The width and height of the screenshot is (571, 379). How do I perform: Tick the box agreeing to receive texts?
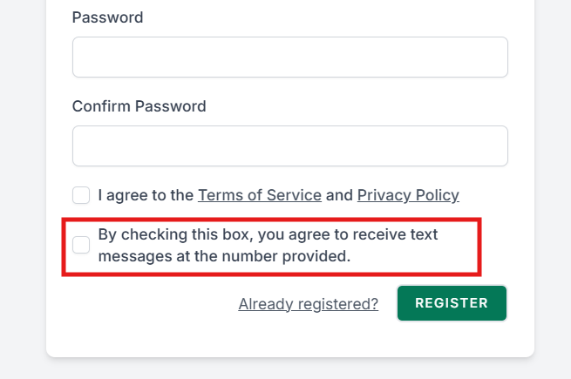coord(81,245)
